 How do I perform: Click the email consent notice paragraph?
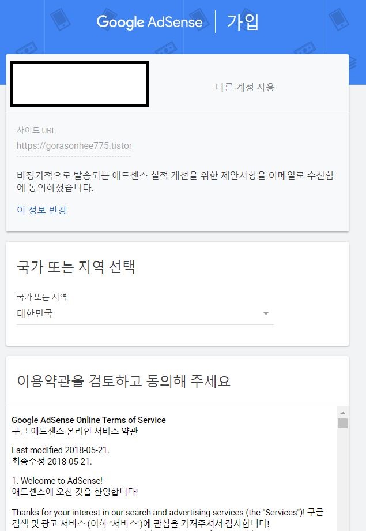[x=175, y=181]
